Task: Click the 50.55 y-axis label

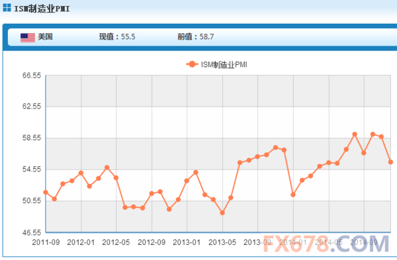Action: pyautogui.click(x=32, y=200)
